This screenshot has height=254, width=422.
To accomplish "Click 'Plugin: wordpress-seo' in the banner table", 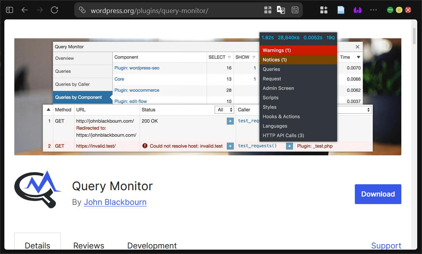I will (137, 68).
